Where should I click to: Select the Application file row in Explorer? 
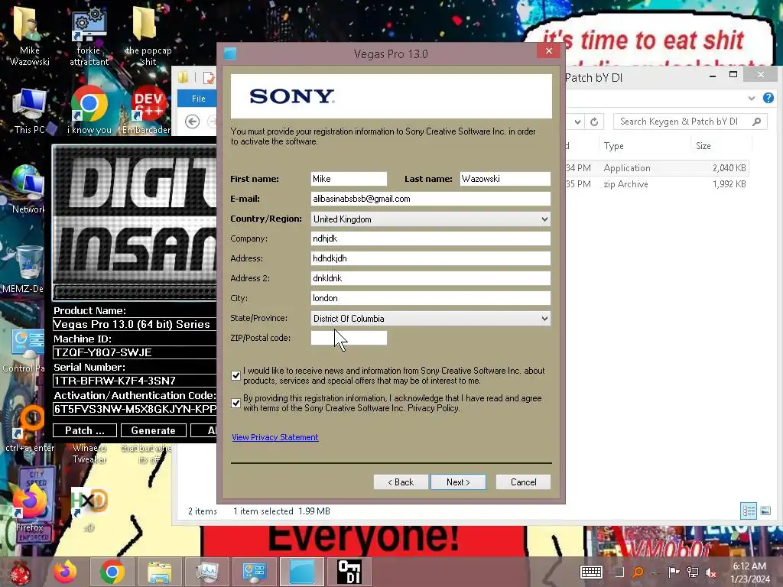(657, 168)
